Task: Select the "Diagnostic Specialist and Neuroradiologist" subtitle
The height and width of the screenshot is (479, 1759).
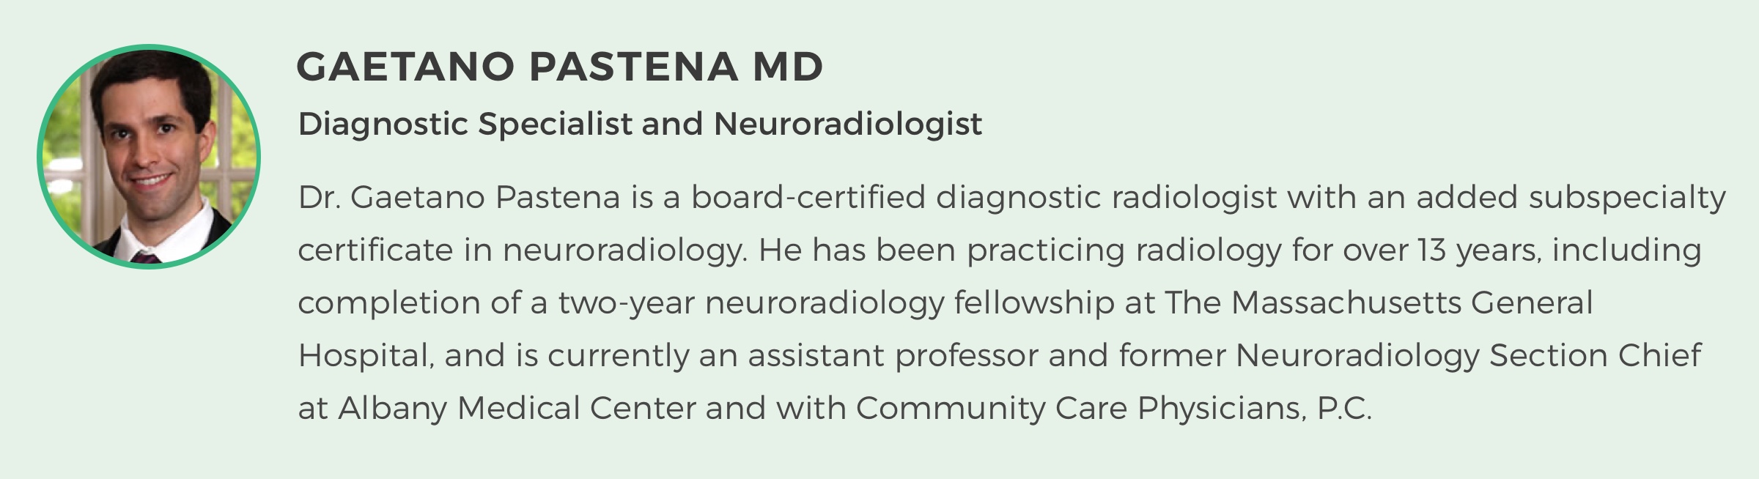Action: coord(639,124)
